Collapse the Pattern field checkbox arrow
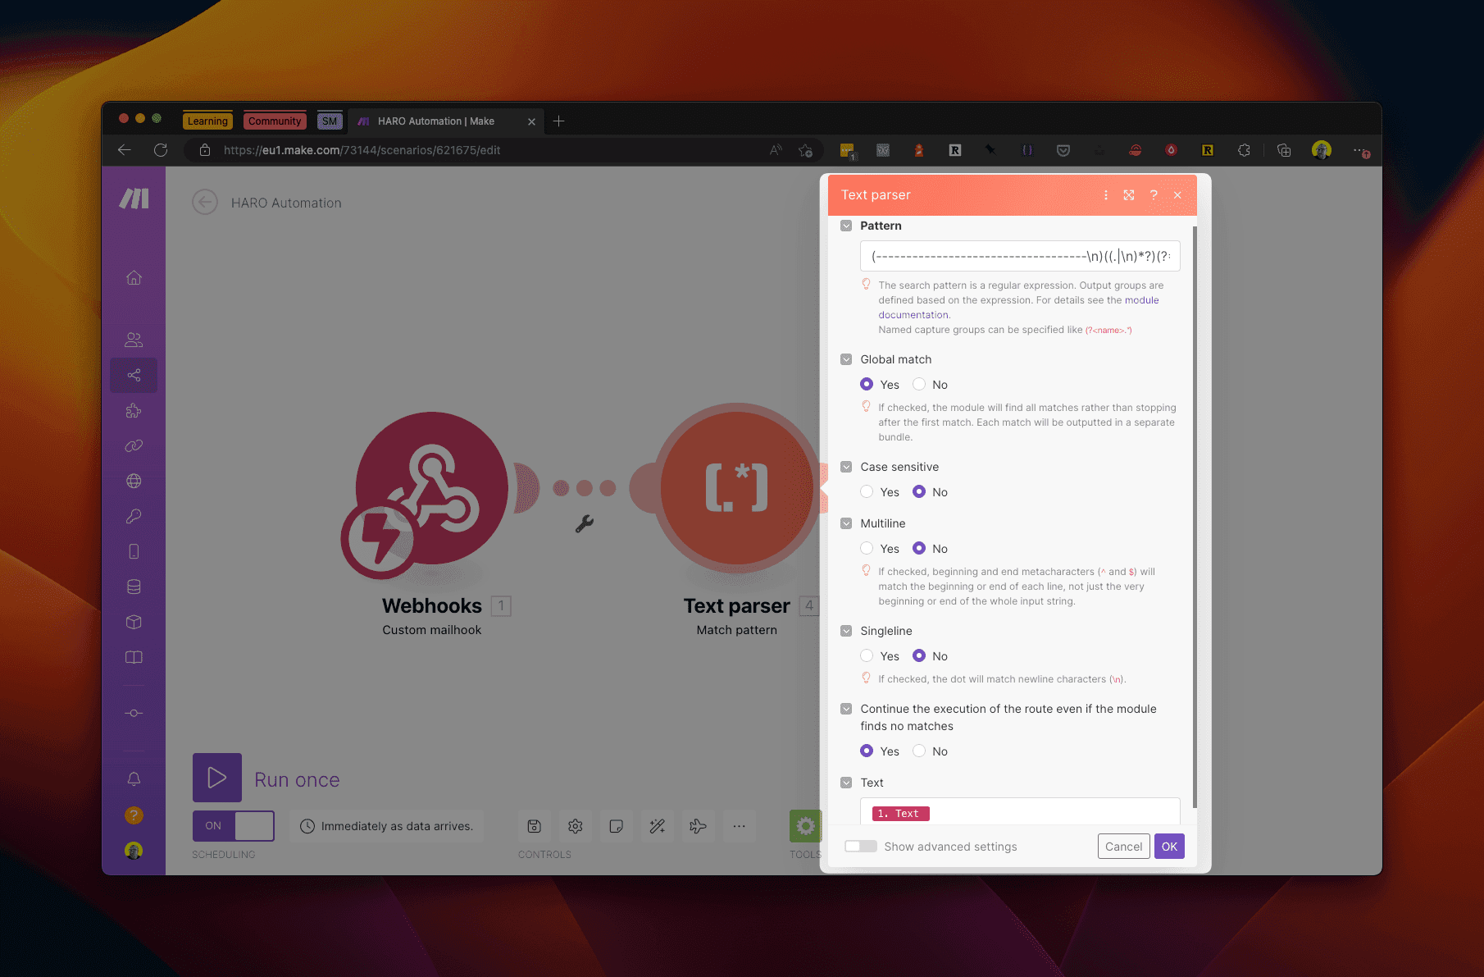Image resolution: width=1484 pixels, height=977 pixels. (x=846, y=226)
